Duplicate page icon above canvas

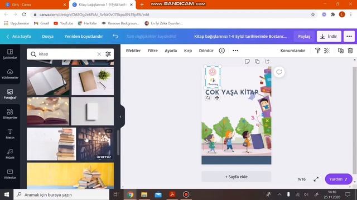(x=257, y=62)
